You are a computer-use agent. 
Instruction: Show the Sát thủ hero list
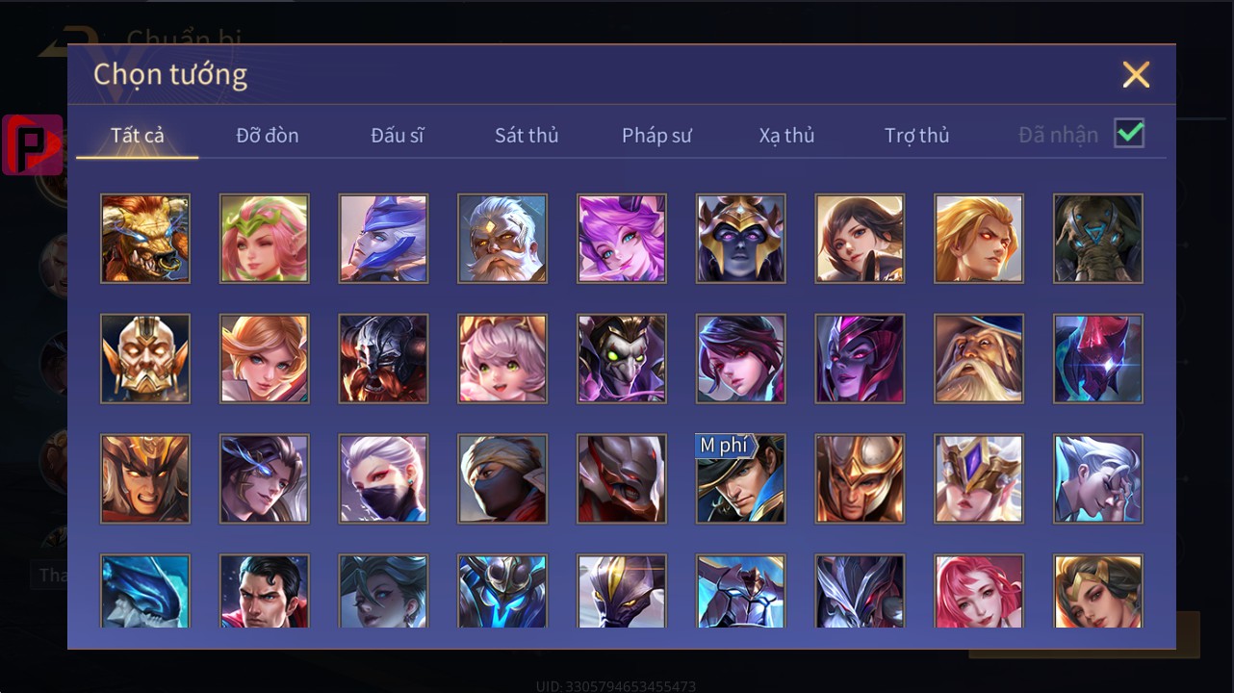[x=527, y=135]
